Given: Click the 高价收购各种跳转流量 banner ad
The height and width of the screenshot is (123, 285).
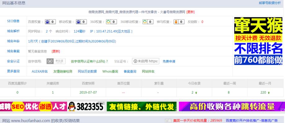Looking at the screenshot, I should pyautogui.click(x=232, y=107).
